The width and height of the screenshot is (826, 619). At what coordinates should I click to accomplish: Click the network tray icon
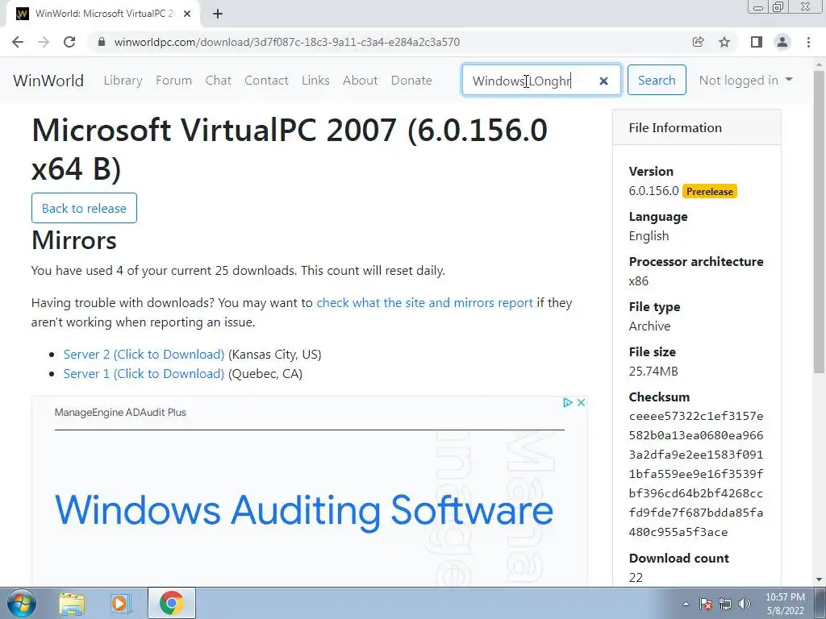point(725,604)
